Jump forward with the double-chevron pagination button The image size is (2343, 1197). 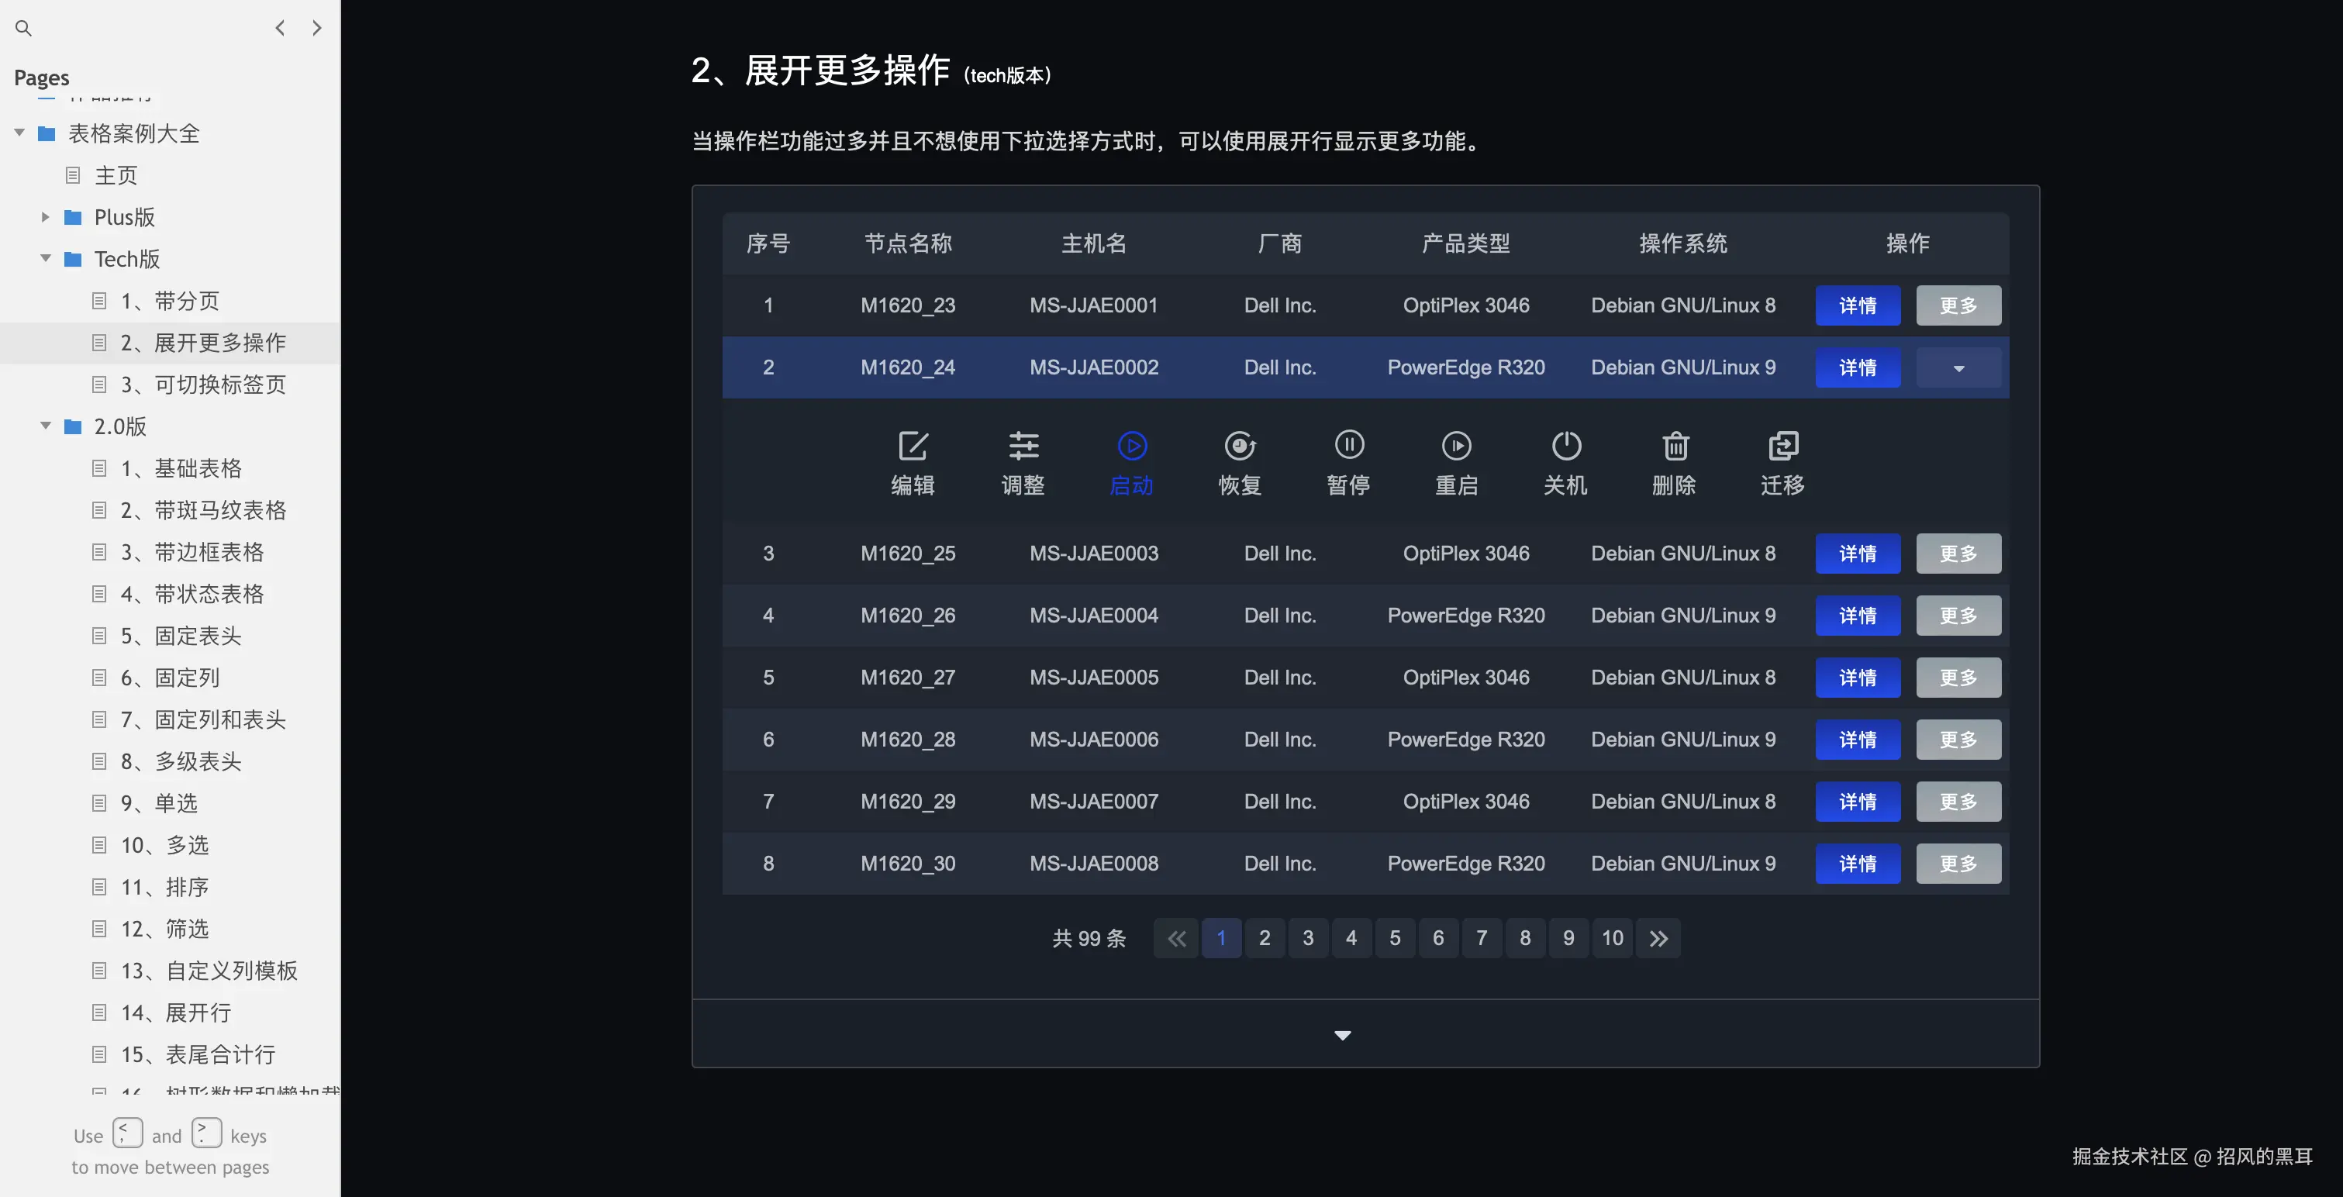(x=1658, y=938)
